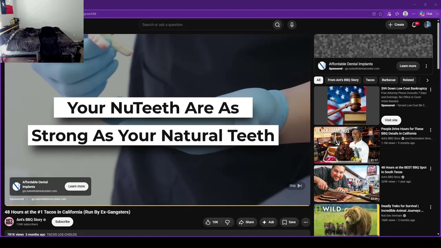Dislike the video with thumbs down

pyautogui.click(x=227, y=222)
